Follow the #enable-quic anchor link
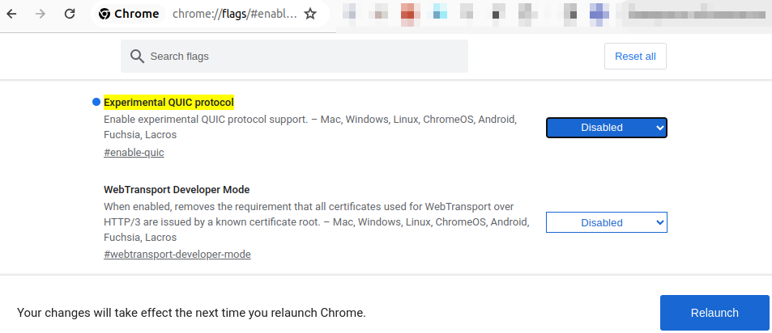Image resolution: width=772 pixels, height=333 pixels. 134,152
